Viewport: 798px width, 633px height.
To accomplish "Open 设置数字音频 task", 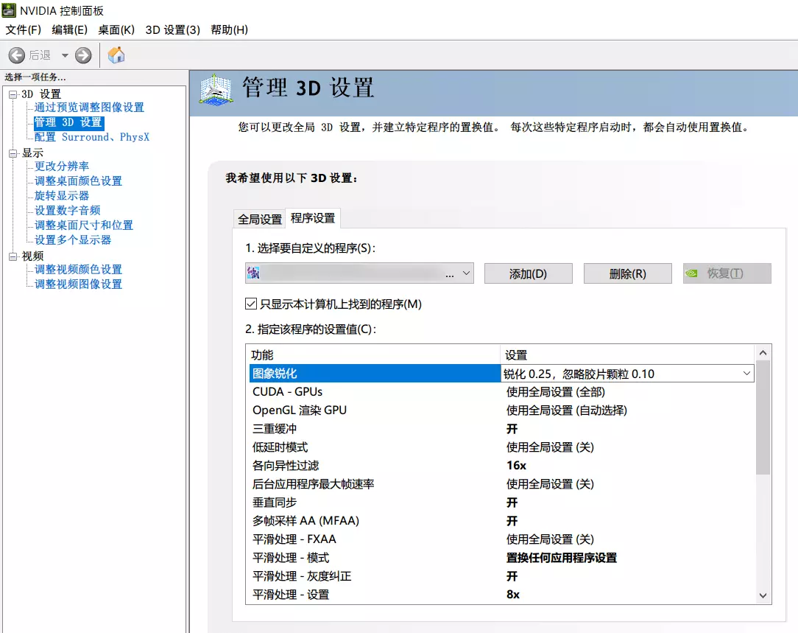I will click(x=67, y=210).
